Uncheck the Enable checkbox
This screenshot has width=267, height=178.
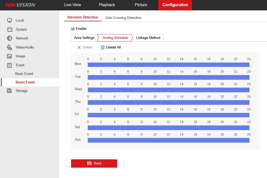(73, 29)
